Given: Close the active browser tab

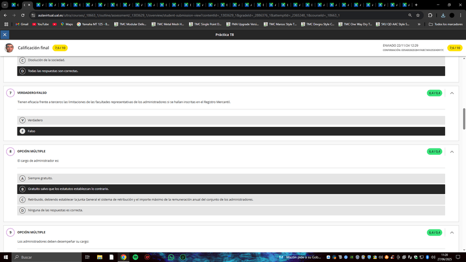Looking at the screenshot, I should (29, 5).
